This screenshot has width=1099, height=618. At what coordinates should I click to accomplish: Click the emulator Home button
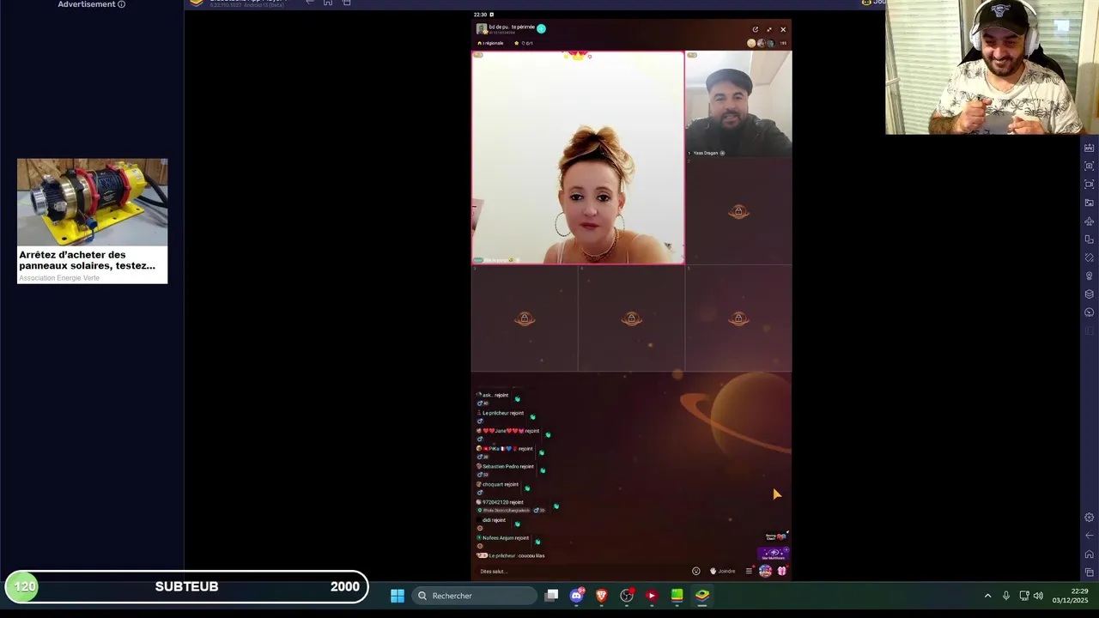point(1090,554)
